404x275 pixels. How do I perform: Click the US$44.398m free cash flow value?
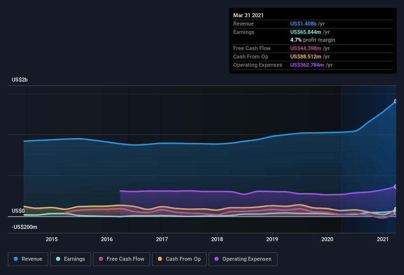306,48
